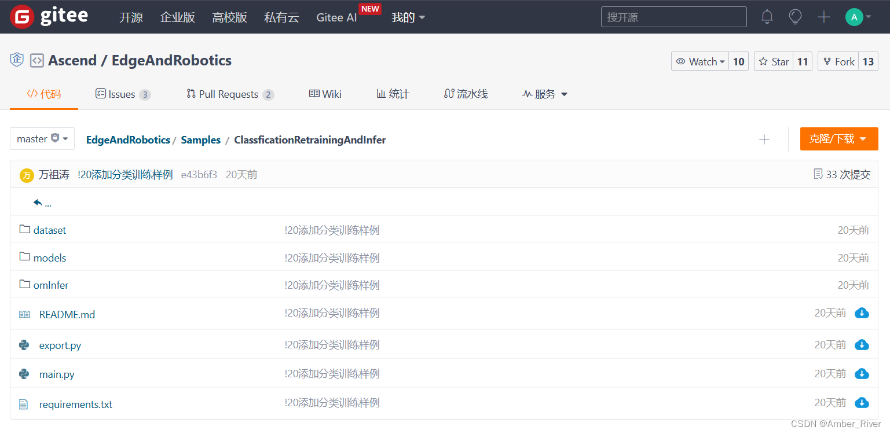Click the lightbulb tips icon

click(x=796, y=17)
